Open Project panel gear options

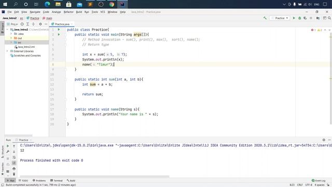[x=40, y=24]
